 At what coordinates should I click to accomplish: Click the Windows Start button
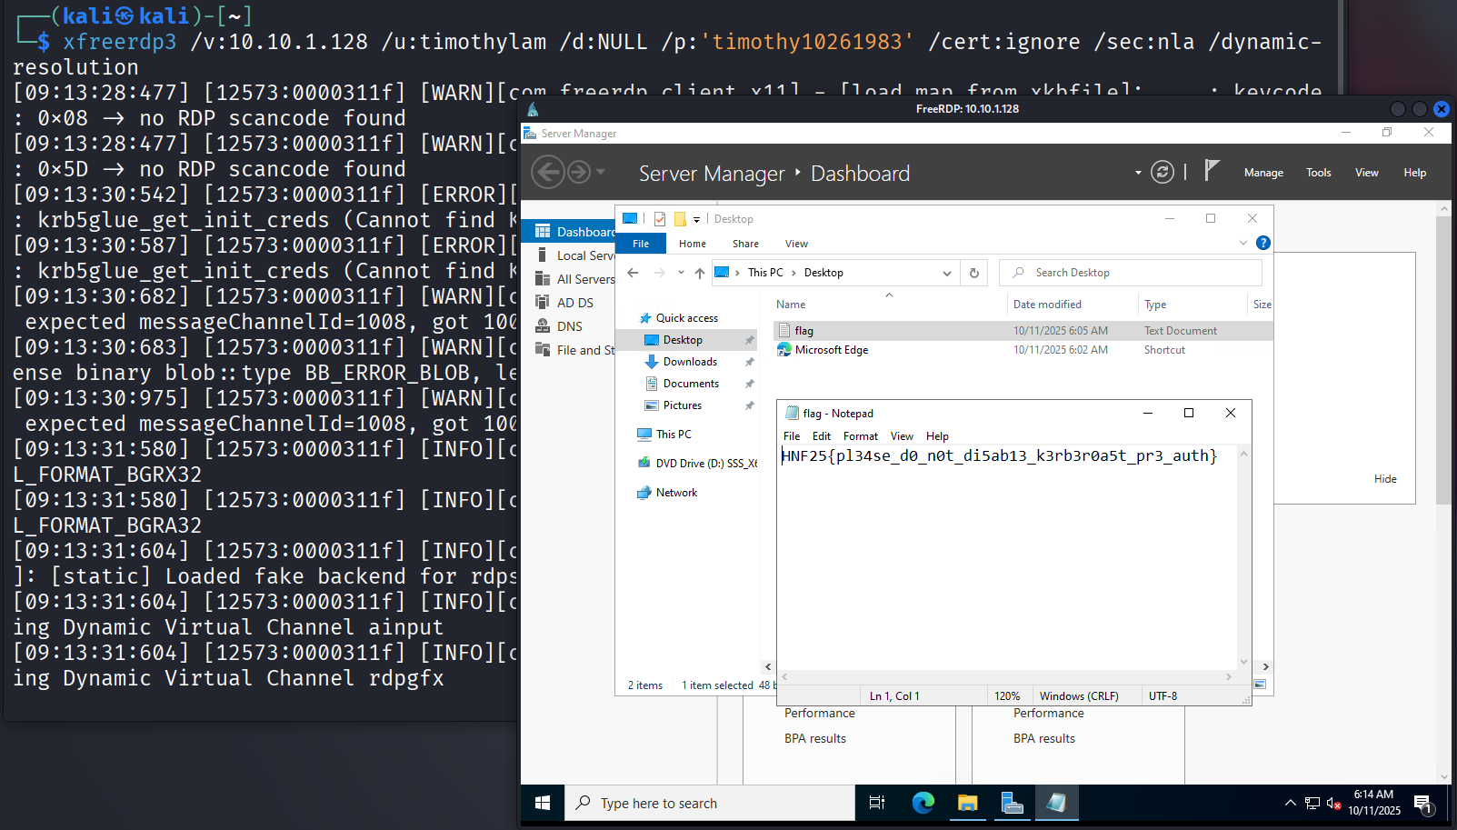coord(543,803)
